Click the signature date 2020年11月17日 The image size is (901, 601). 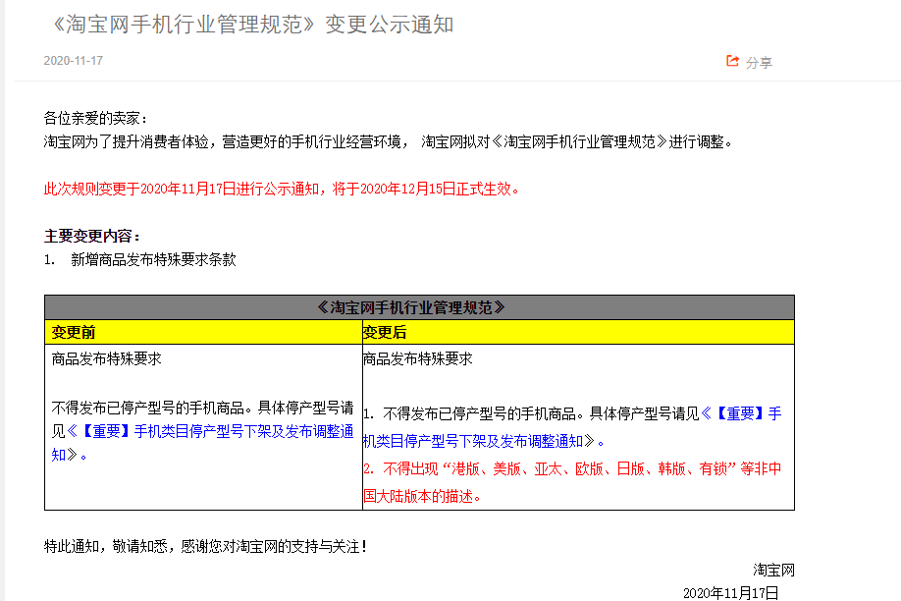tap(731, 593)
